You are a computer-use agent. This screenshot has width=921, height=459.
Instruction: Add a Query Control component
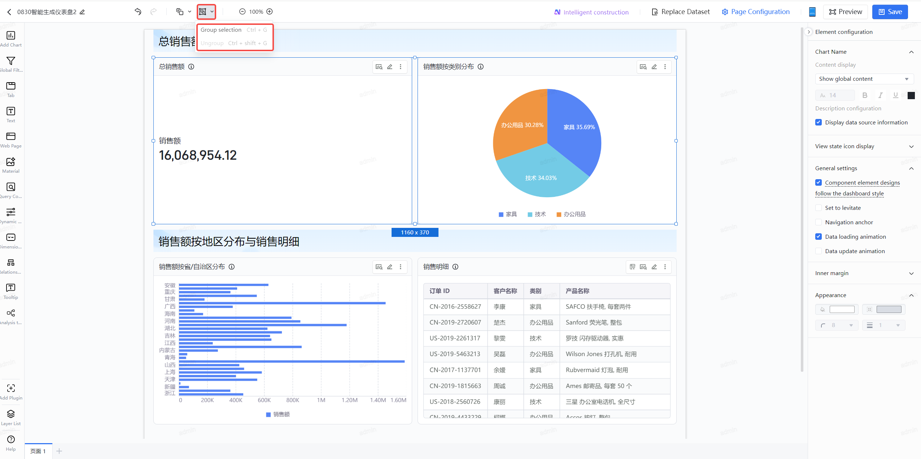pos(11,190)
